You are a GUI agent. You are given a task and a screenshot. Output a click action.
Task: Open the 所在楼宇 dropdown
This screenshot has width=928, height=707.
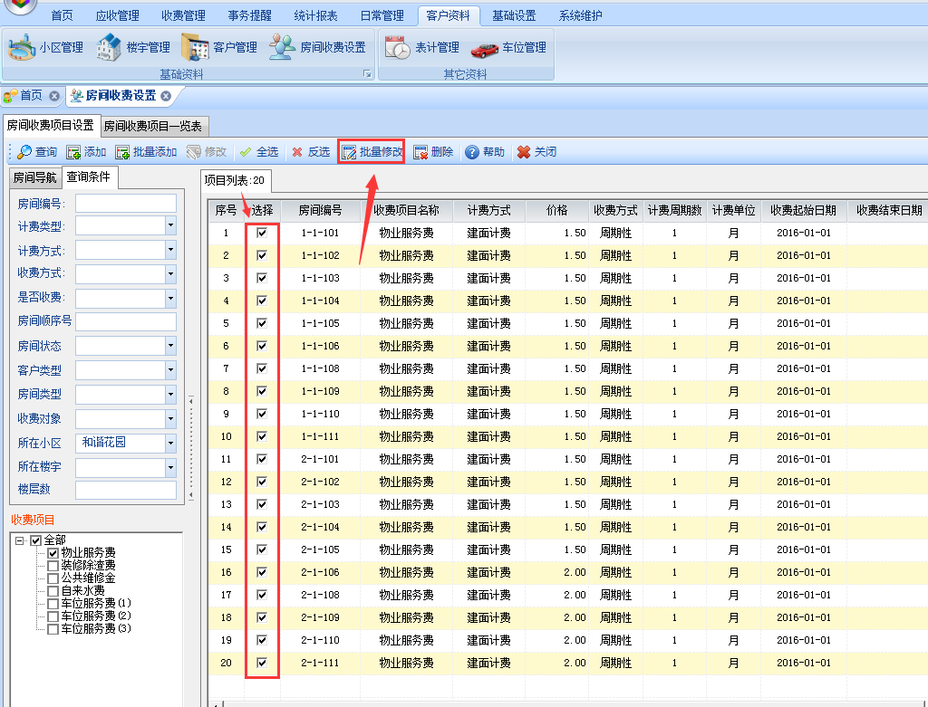point(170,468)
